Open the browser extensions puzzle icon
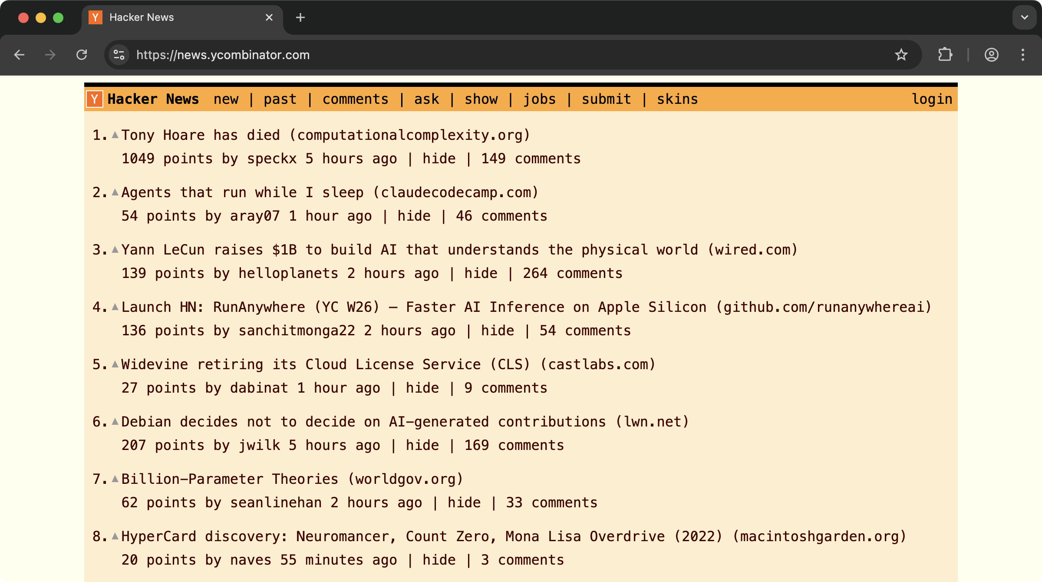 (945, 55)
